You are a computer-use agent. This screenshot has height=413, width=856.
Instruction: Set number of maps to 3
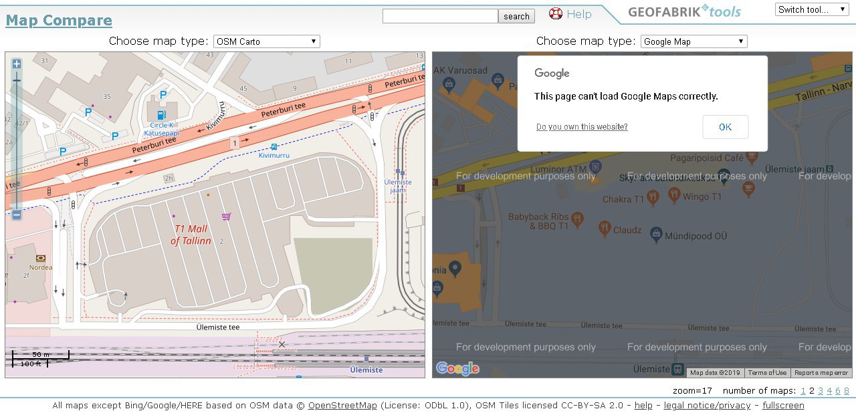click(821, 391)
